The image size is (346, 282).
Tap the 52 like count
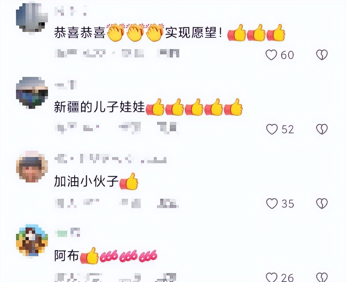[287, 129]
